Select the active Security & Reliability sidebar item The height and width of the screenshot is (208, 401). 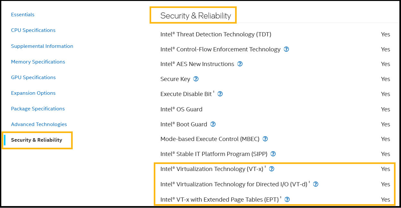tap(37, 140)
